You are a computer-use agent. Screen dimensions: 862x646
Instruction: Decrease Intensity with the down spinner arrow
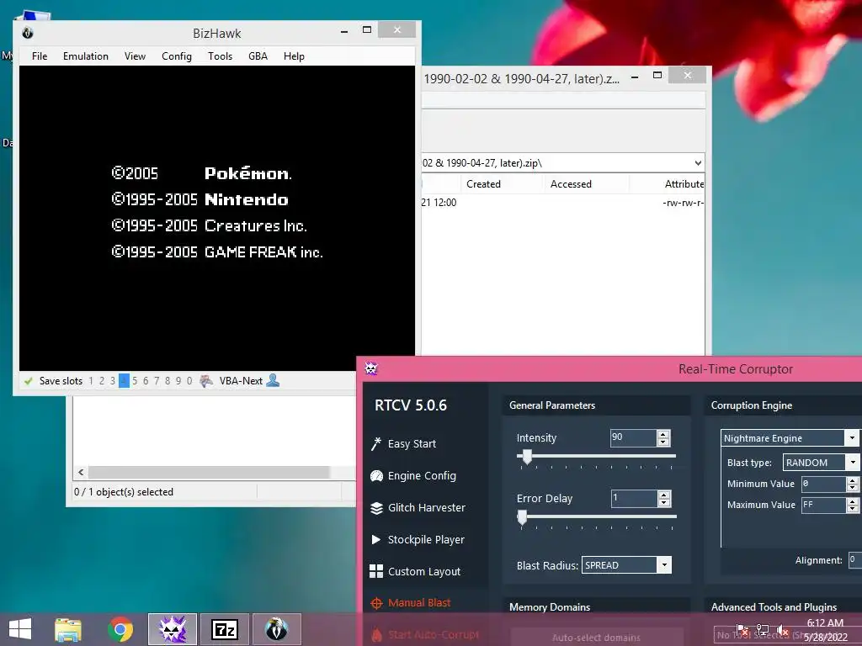663,442
